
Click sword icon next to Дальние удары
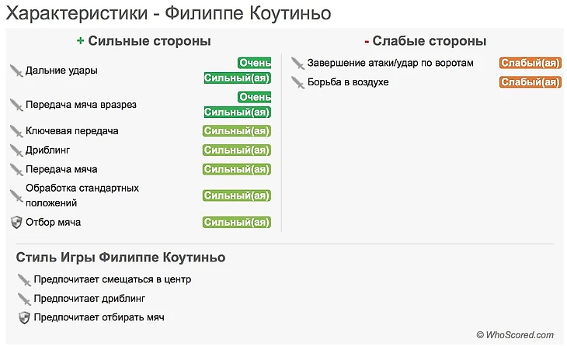click(16, 71)
